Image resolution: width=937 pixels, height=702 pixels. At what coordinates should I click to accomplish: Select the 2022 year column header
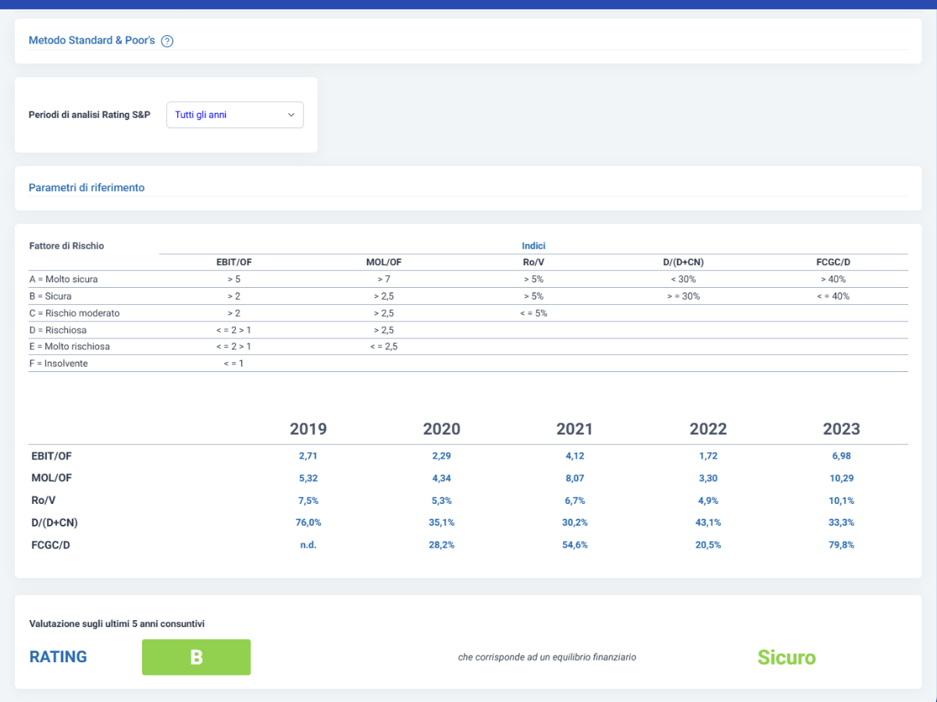click(708, 429)
